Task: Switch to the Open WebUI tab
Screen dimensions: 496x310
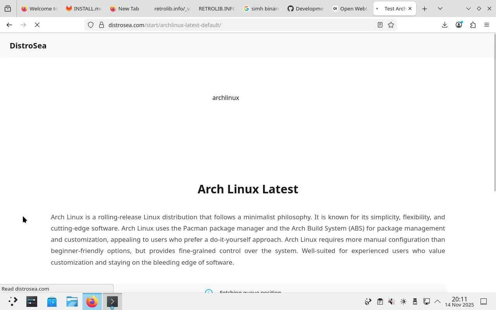Action: 350,9
